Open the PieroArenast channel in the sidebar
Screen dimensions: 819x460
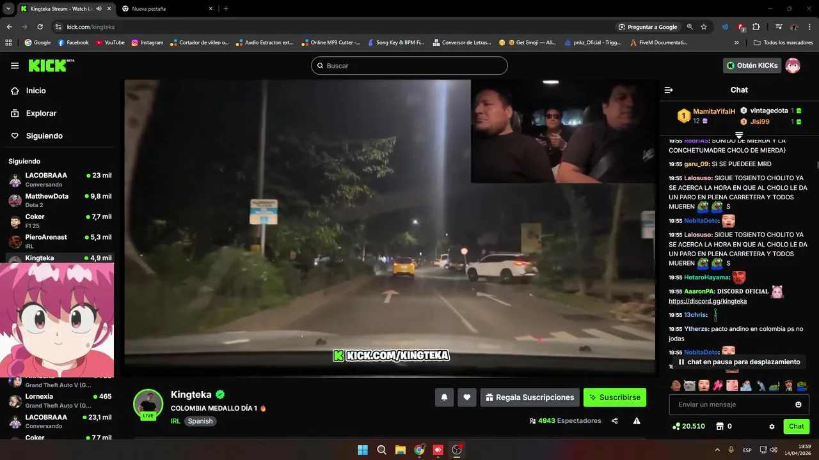click(60, 241)
